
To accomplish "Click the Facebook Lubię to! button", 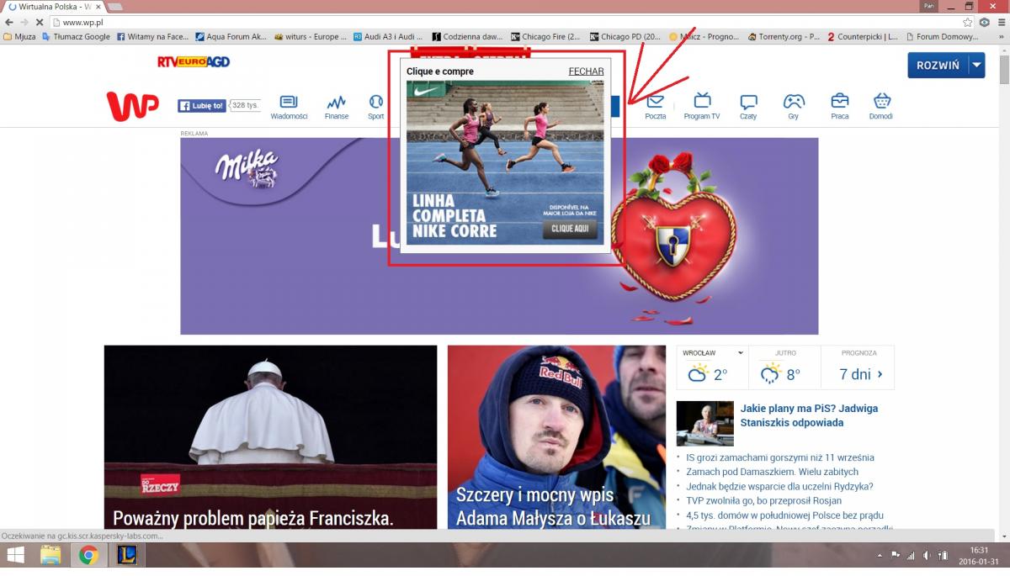I will pos(202,106).
